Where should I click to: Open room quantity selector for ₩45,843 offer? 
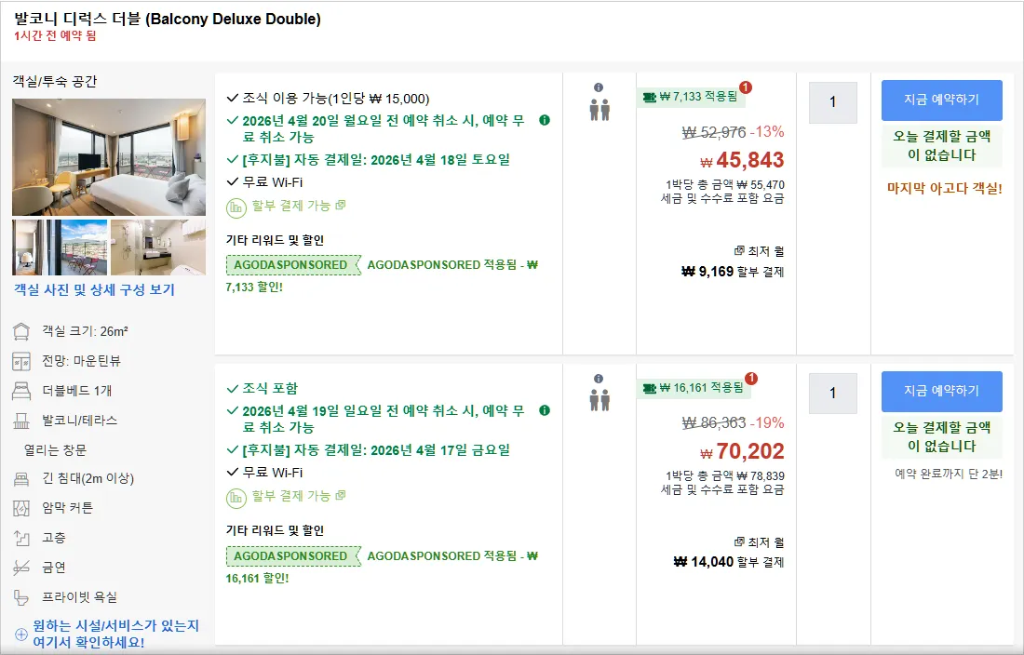832,102
